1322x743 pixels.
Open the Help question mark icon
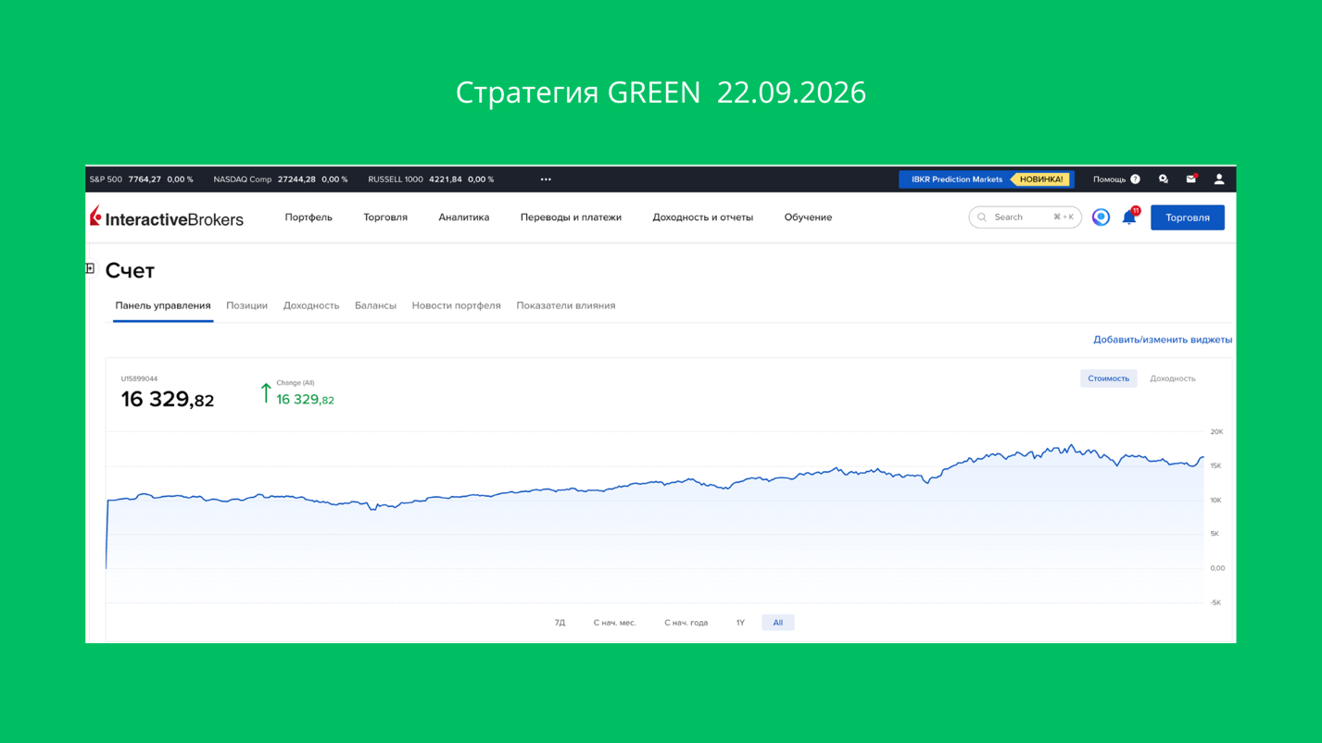pyautogui.click(x=1135, y=180)
